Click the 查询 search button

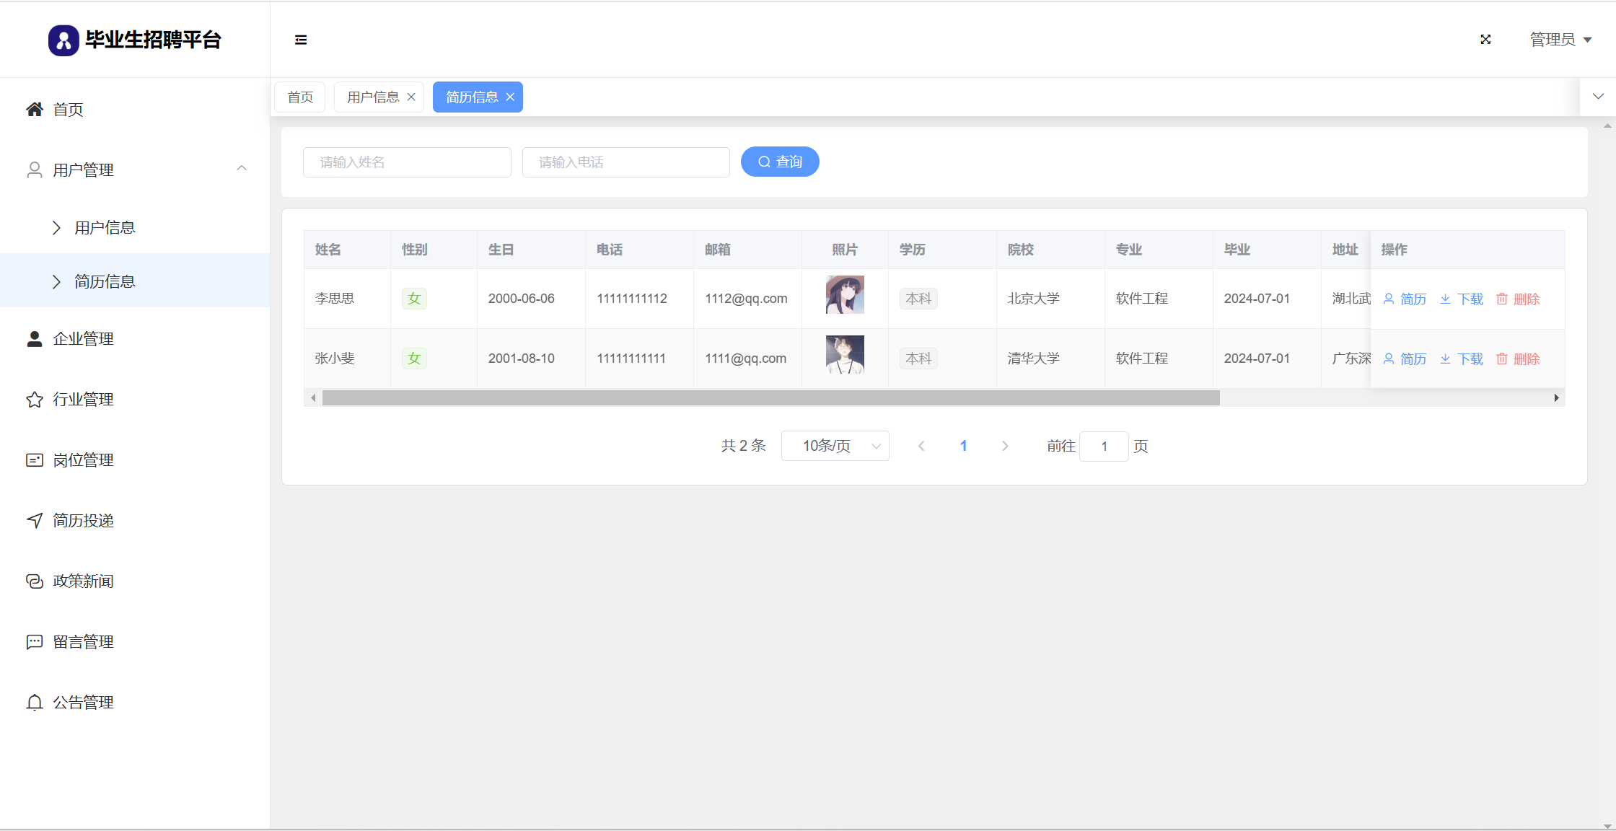pyautogui.click(x=780, y=162)
